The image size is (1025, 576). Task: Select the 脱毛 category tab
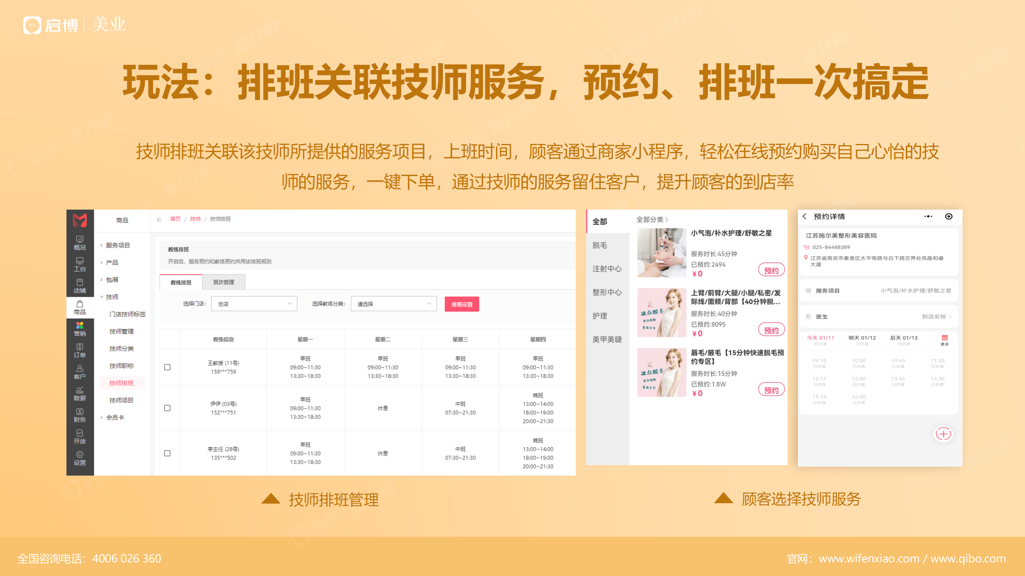click(600, 245)
